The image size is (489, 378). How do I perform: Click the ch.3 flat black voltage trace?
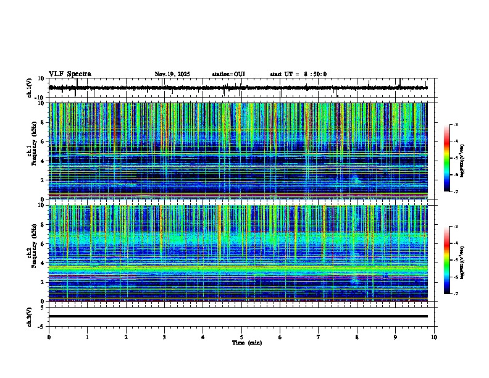[x=238, y=316]
